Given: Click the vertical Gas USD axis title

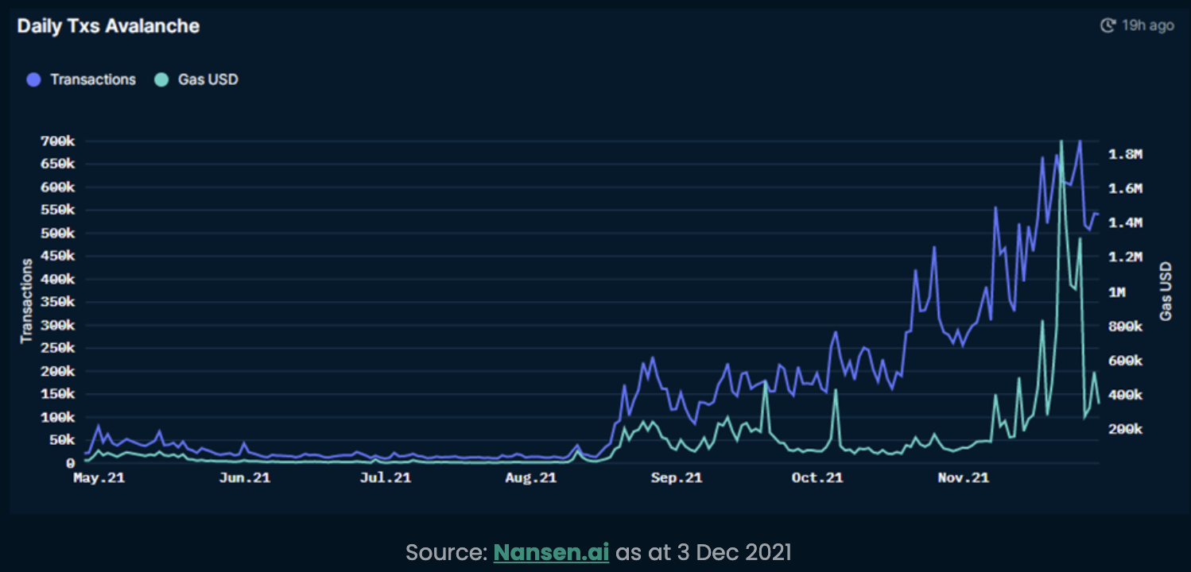Looking at the screenshot, I should (x=1166, y=291).
